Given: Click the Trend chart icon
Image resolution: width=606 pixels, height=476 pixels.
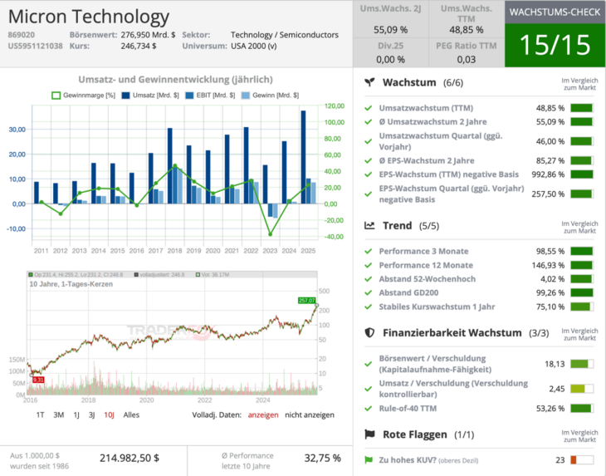Looking at the screenshot, I should point(369,226).
